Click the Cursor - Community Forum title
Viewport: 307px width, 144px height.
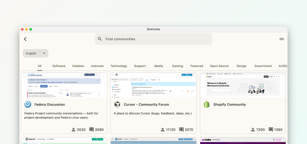click(x=146, y=104)
